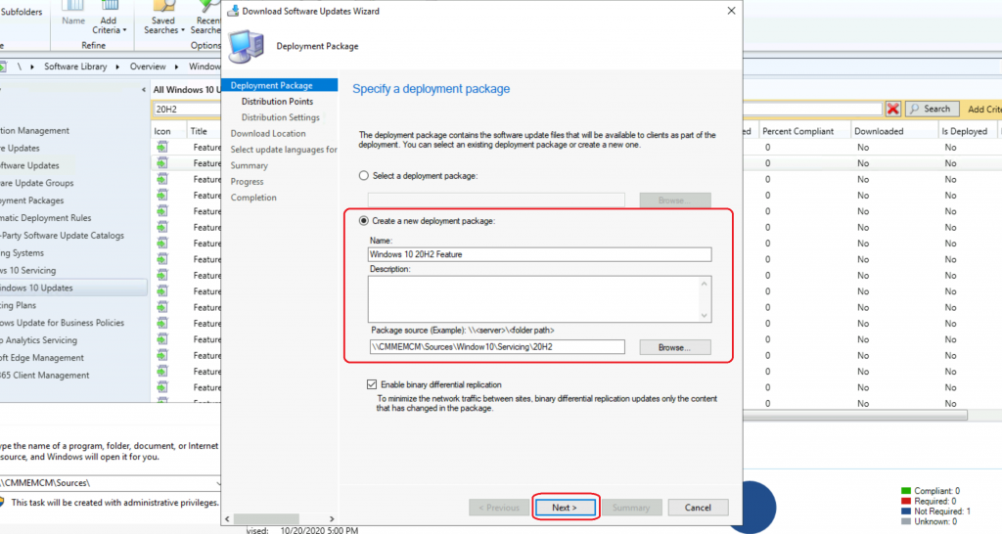Clear search with the red X icon
Image resolution: width=1002 pixels, height=534 pixels.
pyautogui.click(x=892, y=110)
